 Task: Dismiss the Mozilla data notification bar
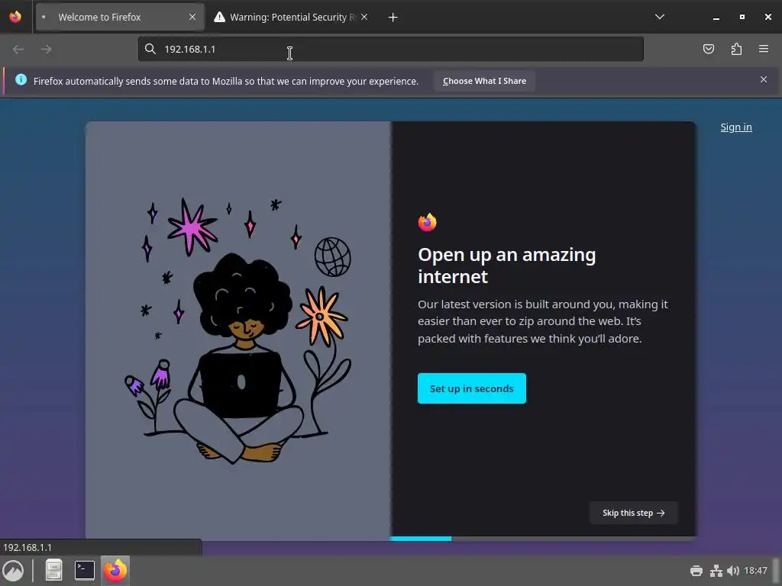tap(764, 79)
